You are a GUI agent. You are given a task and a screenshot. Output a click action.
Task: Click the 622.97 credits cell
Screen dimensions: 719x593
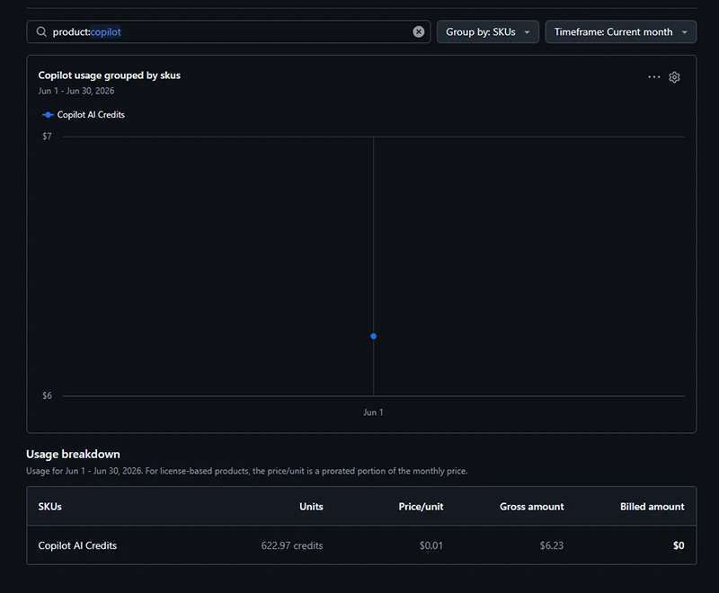click(x=291, y=545)
